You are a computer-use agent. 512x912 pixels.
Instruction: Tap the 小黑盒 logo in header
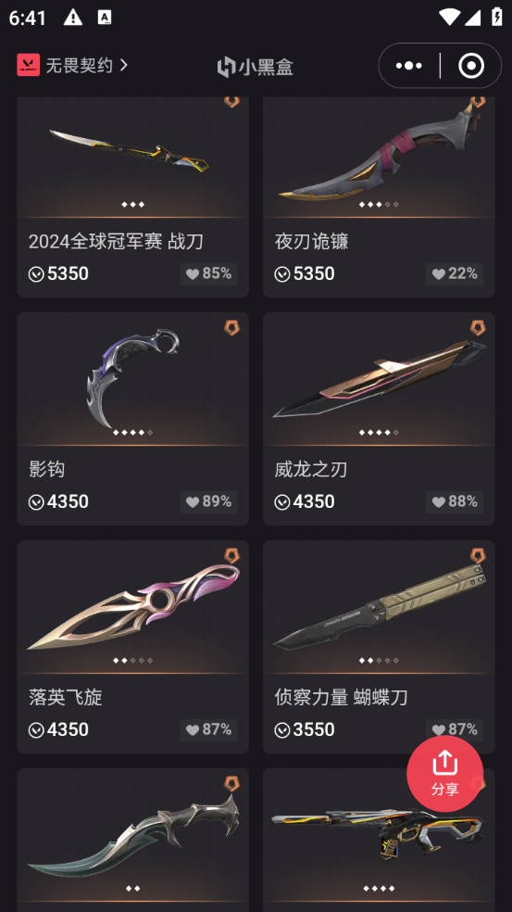click(256, 67)
